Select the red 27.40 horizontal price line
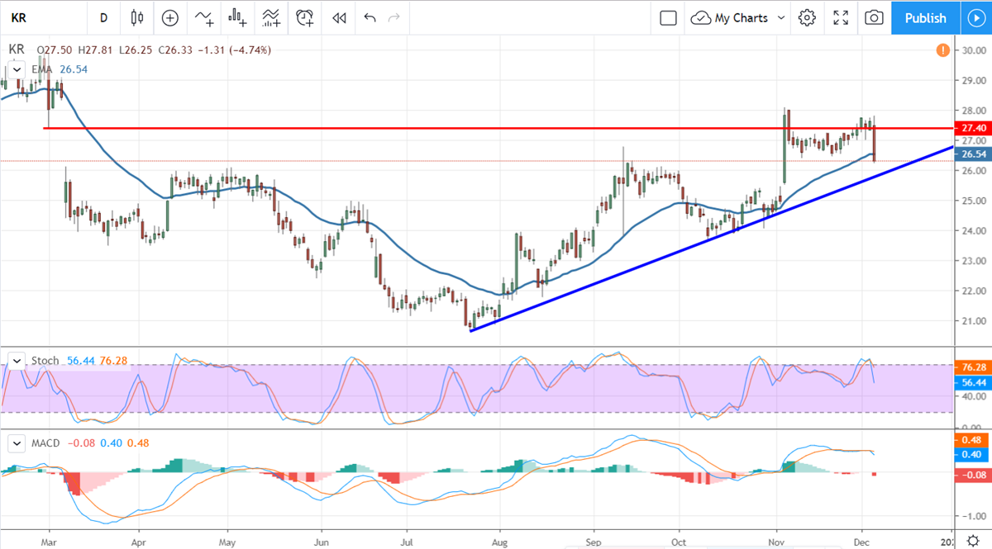Screen dimensions: 992x549 coord(496,128)
